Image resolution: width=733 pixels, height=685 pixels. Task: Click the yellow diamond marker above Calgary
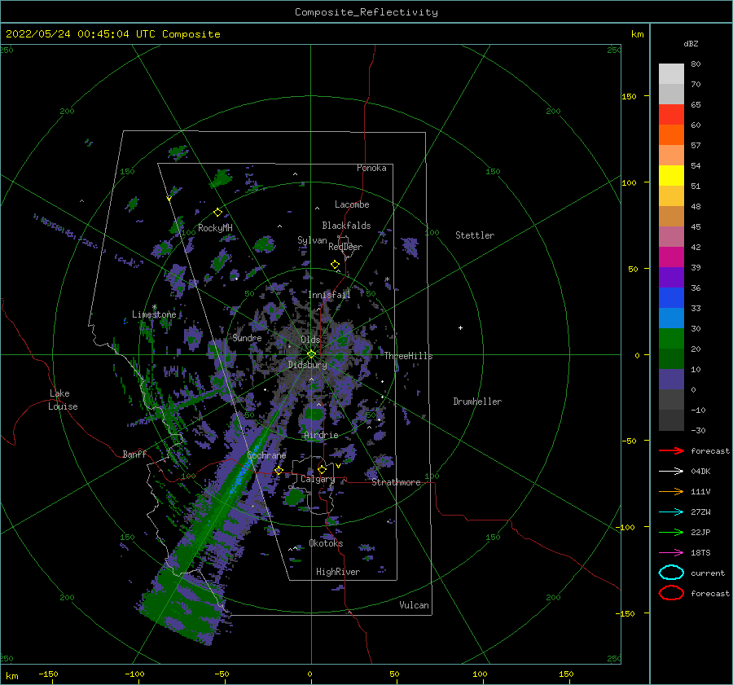(322, 469)
